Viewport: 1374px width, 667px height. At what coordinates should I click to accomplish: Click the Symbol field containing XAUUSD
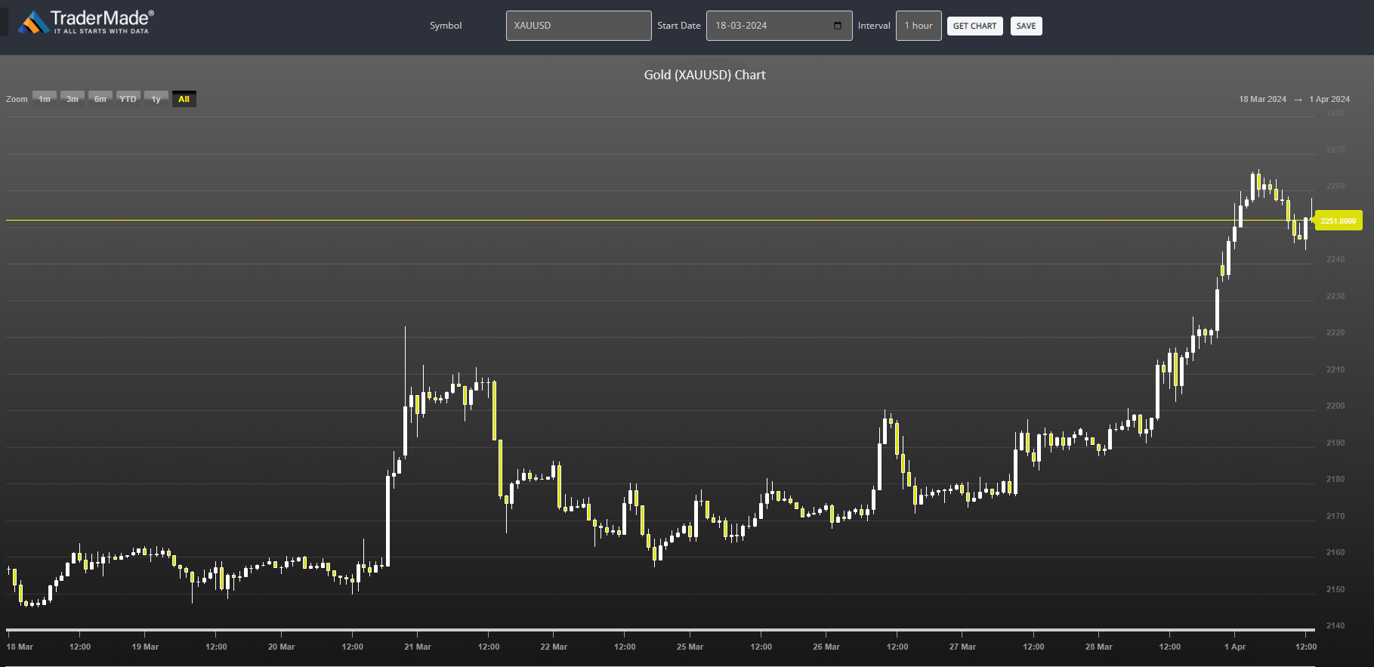[579, 26]
